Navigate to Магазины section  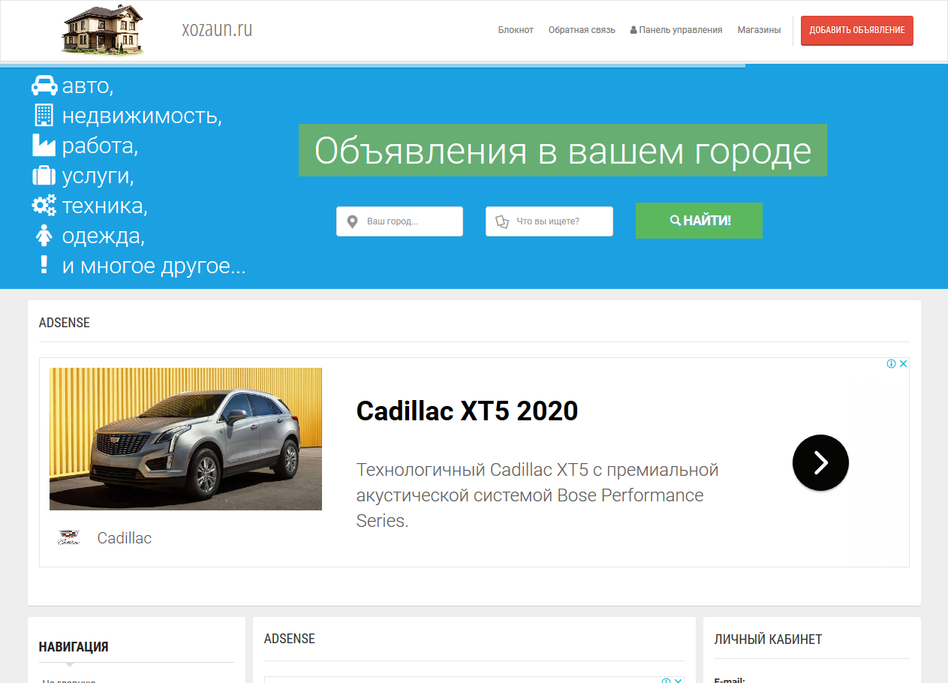759,30
